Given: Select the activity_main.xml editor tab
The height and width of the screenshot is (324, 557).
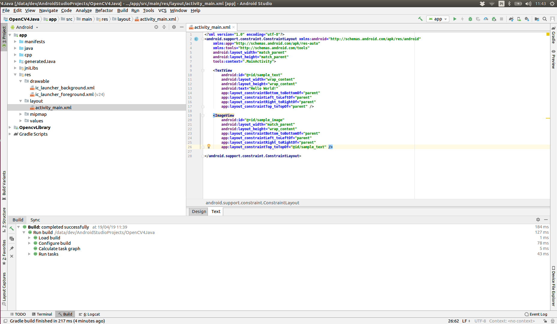Looking at the screenshot, I should [212, 27].
